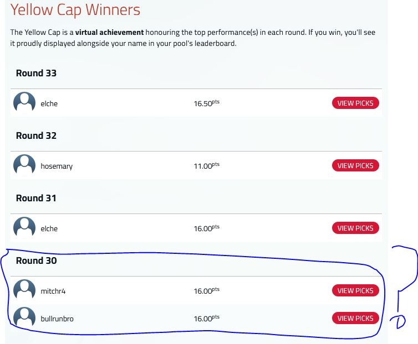Image resolution: width=418 pixels, height=344 pixels.
Task: Click the 16.50pts score for elche
Action: (x=207, y=103)
